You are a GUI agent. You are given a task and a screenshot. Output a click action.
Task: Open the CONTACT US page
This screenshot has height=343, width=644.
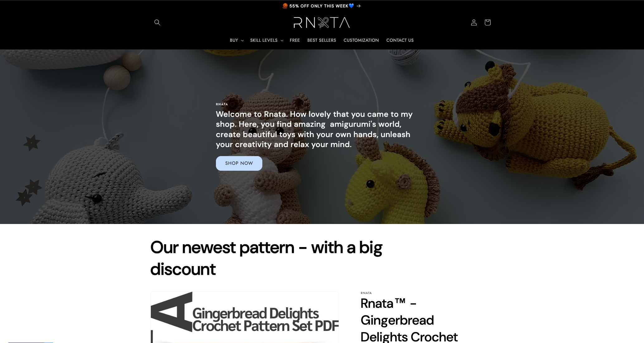400,40
